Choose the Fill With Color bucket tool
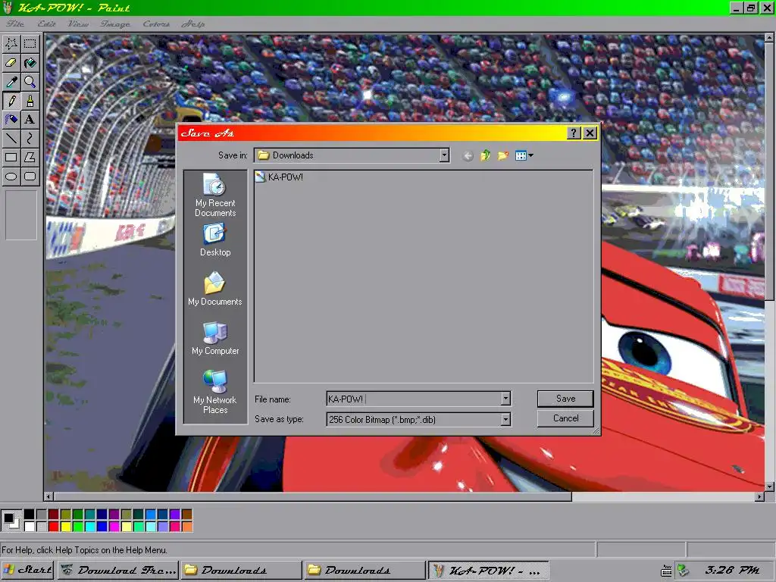 point(30,63)
